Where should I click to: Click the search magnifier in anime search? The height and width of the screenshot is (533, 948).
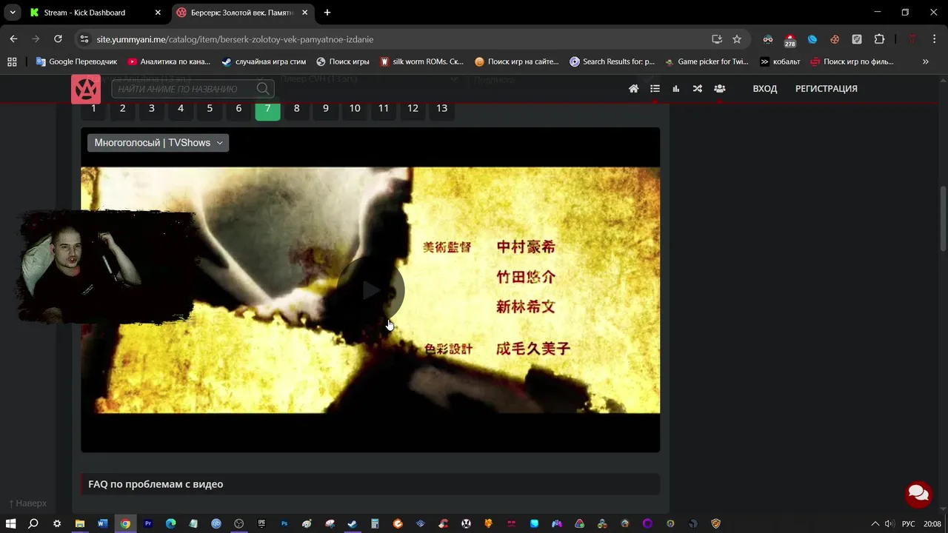pos(263,89)
